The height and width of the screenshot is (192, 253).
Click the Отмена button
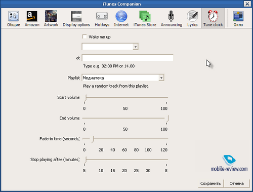click(237, 183)
